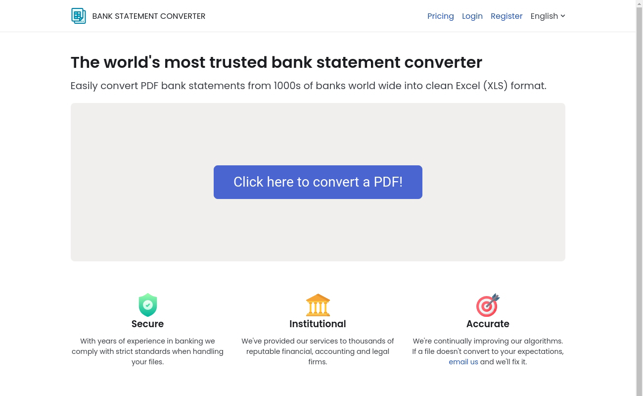Click the bank building icon above Institutional

(318, 305)
